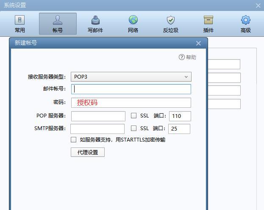Click into the 密码 password field
The width and height of the screenshot is (264, 210).
click(x=131, y=103)
